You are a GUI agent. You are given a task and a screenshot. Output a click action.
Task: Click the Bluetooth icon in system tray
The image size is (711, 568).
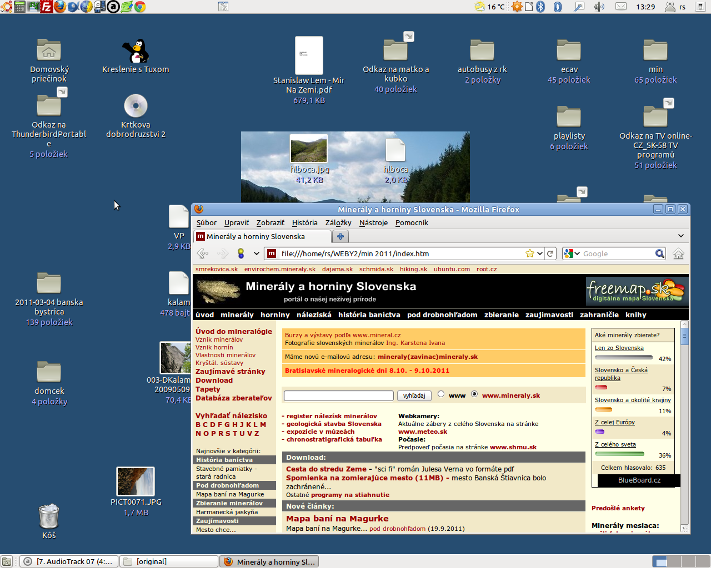tap(558, 7)
